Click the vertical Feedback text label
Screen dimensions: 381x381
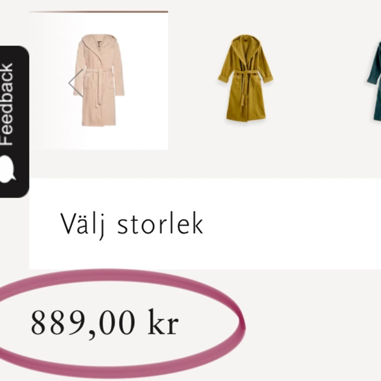(x=7, y=105)
